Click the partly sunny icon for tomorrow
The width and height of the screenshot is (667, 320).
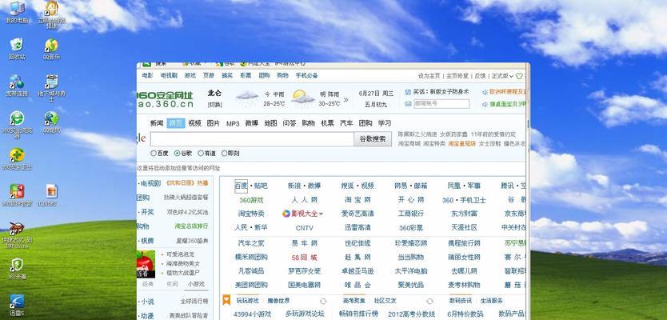pos(303,97)
